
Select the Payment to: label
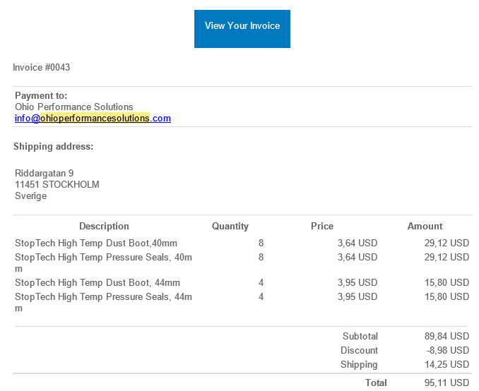pos(41,96)
